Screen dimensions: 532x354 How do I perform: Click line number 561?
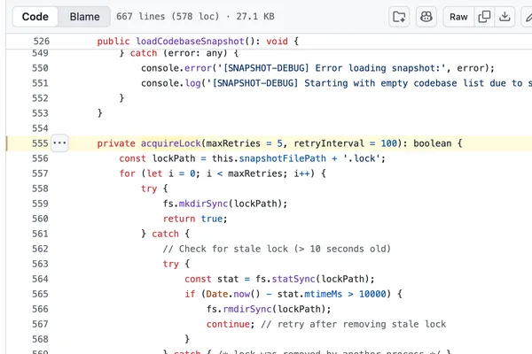40,234
